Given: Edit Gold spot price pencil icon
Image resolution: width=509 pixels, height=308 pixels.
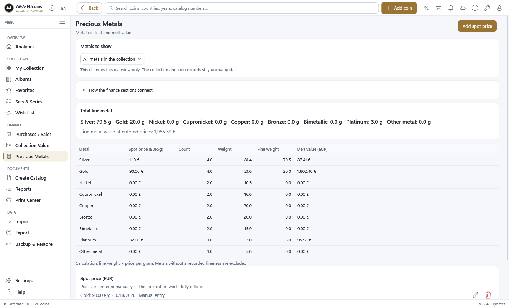Looking at the screenshot, I should point(475,295).
